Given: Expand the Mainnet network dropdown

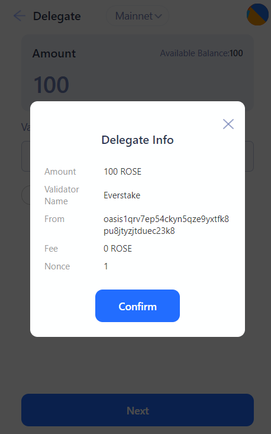Looking at the screenshot, I should (x=138, y=16).
